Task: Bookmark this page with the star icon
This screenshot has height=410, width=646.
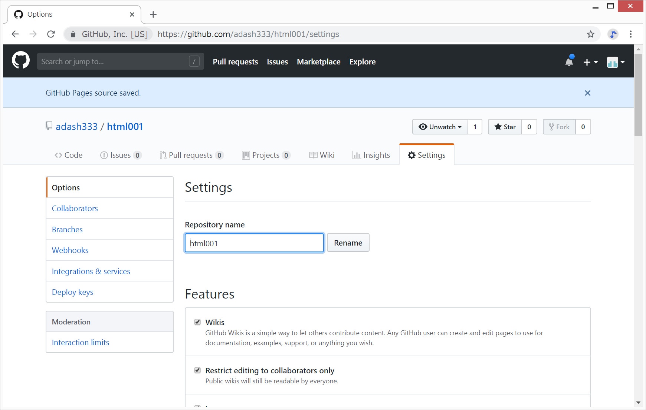Action: [x=591, y=34]
